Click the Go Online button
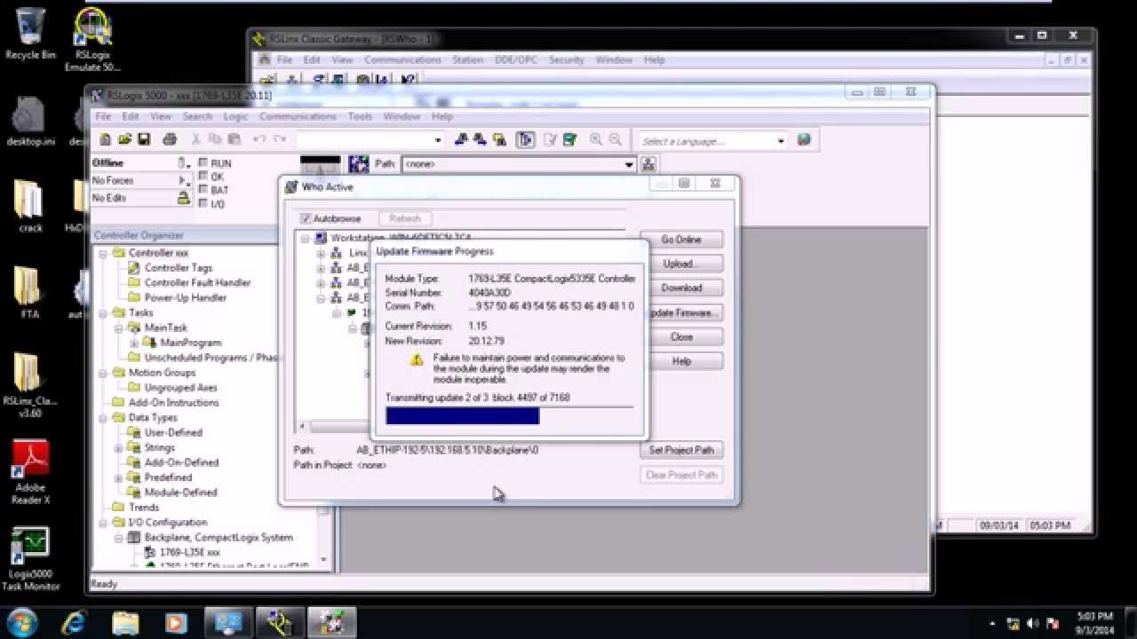 click(x=681, y=240)
